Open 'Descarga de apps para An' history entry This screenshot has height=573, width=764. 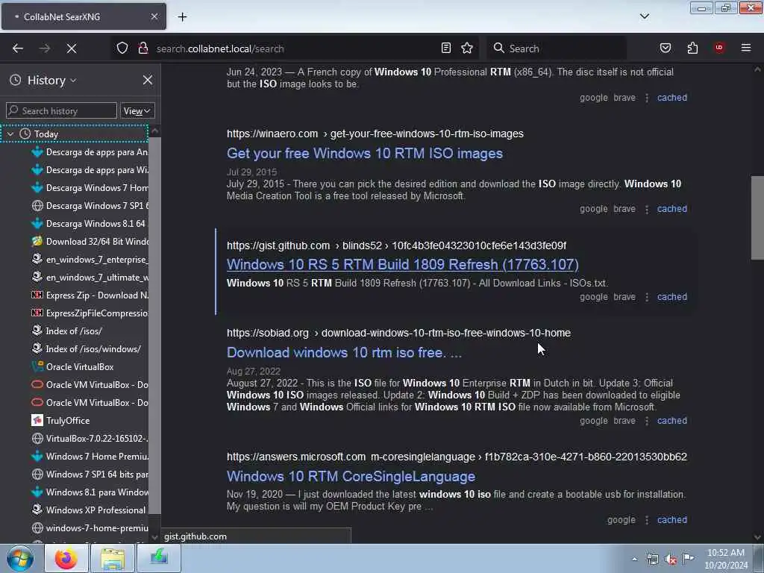(90, 152)
